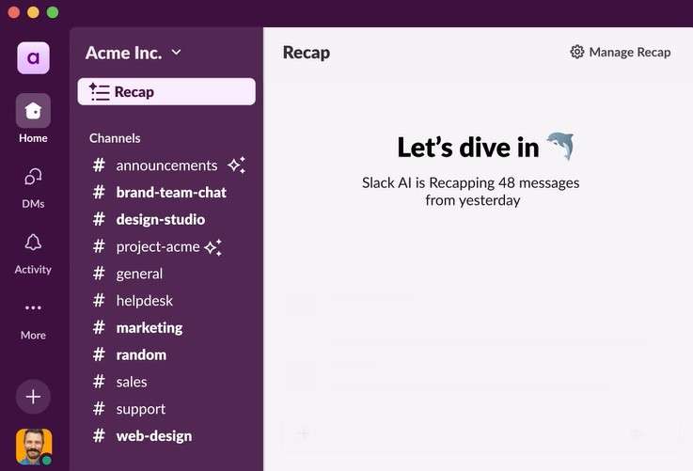693x471 pixels.
Task: Click the red close window button
Action: click(14, 12)
